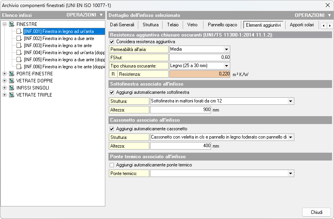Switch to the Telaio tab
This screenshot has height=219, width=334.
pos(173,25)
